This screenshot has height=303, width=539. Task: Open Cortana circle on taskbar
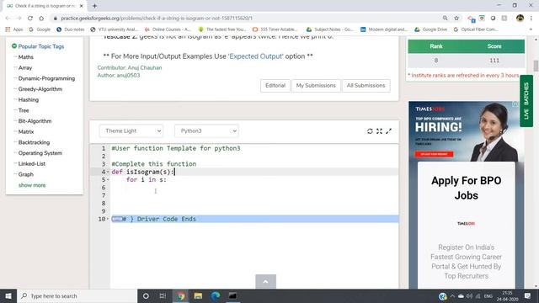(x=146, y=295)
